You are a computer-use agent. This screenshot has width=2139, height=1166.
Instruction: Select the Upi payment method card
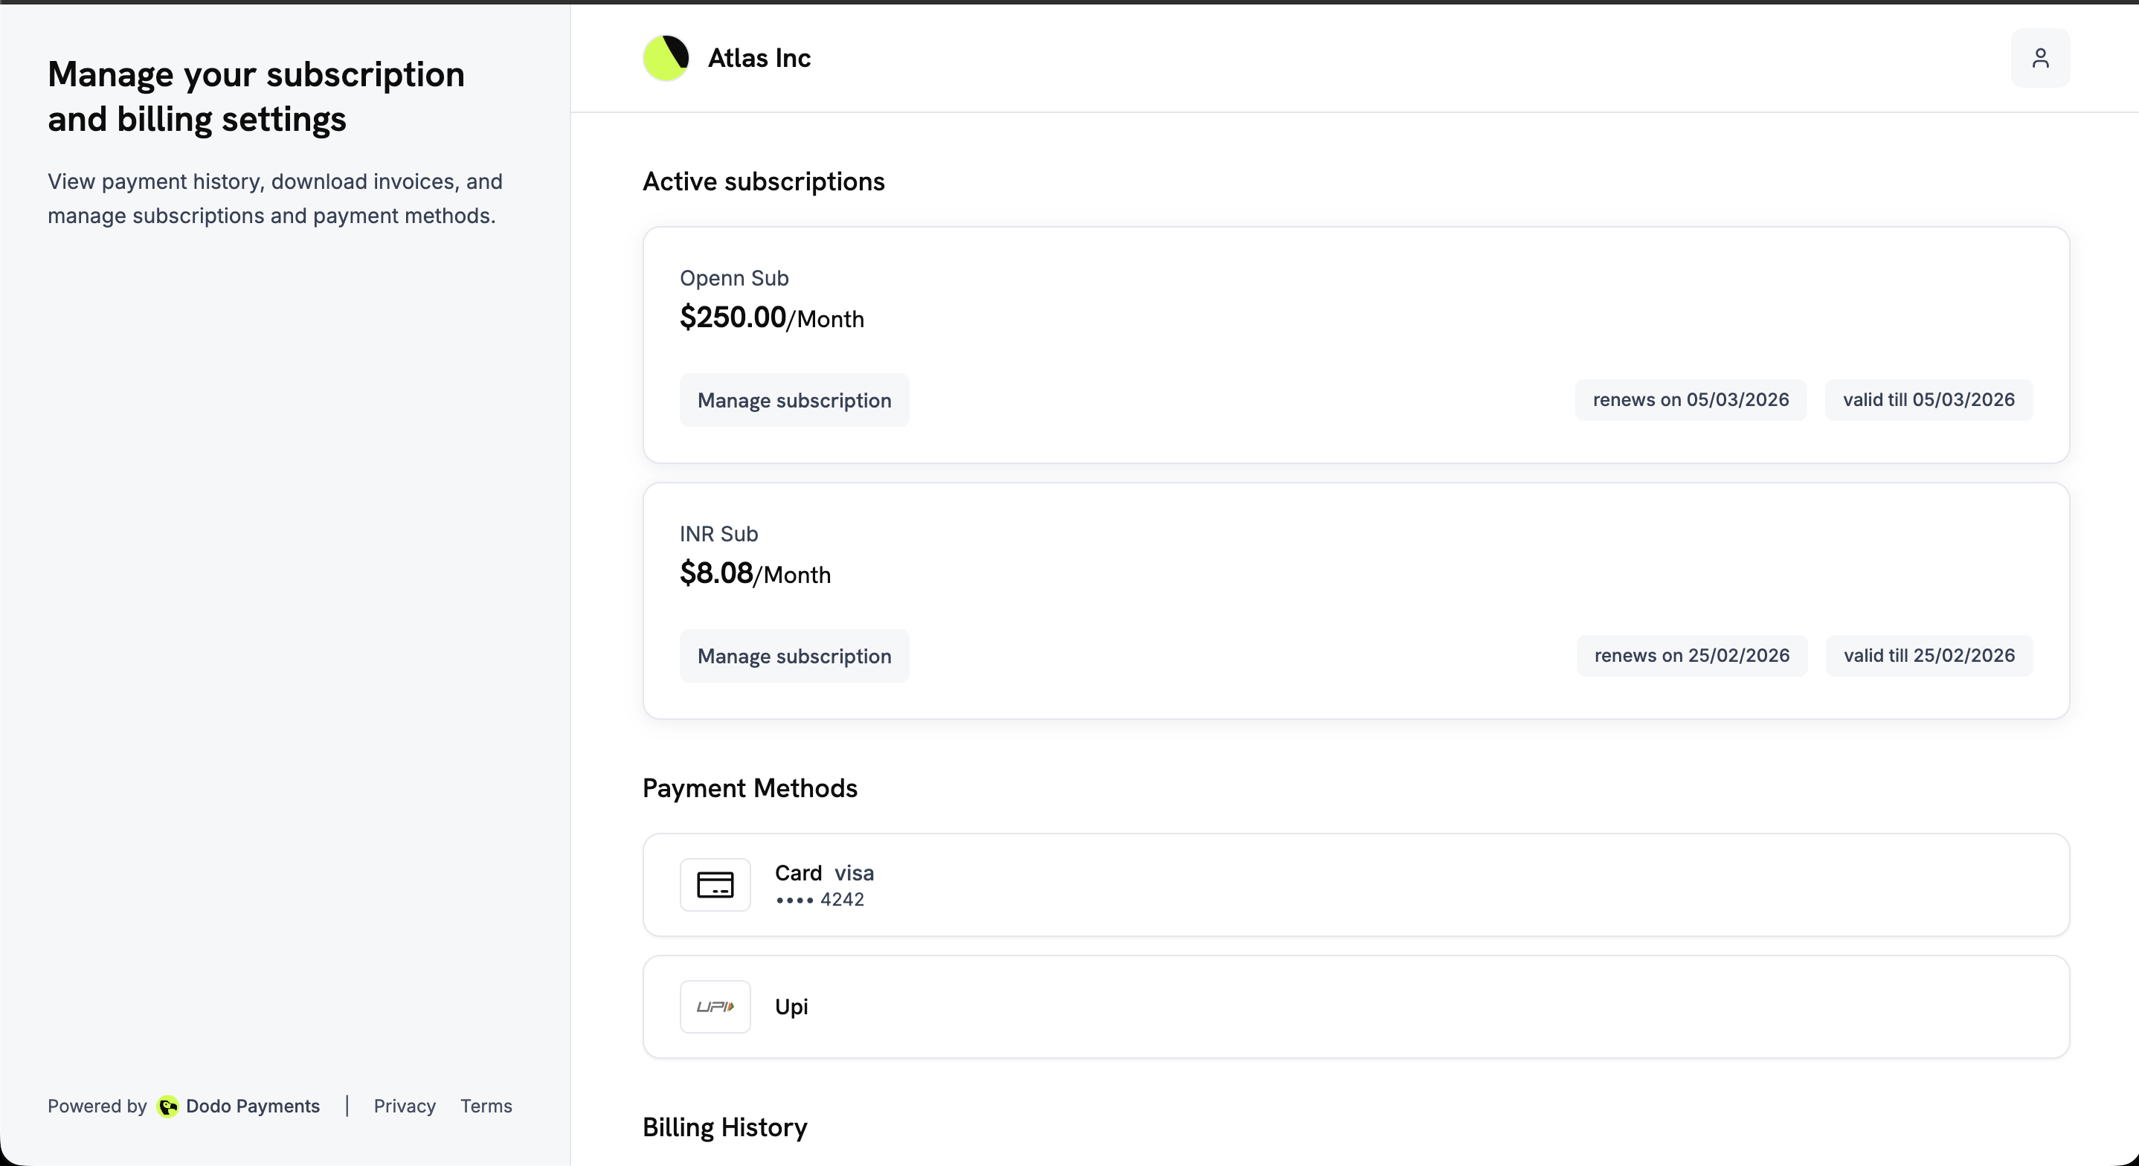click(1354, 1005)
